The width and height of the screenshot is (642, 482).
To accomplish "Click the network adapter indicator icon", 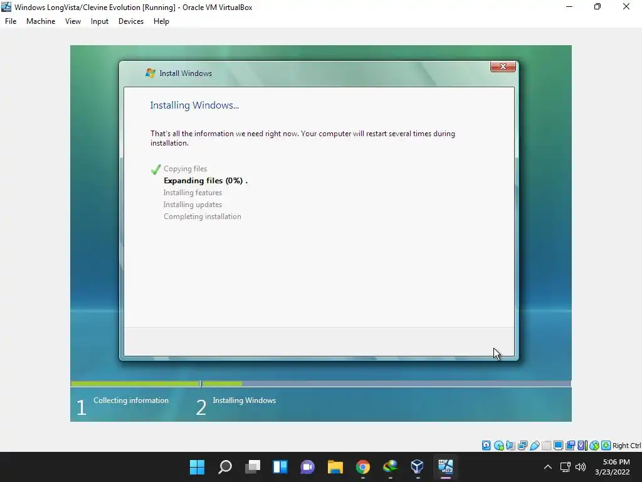I will 522,446.
